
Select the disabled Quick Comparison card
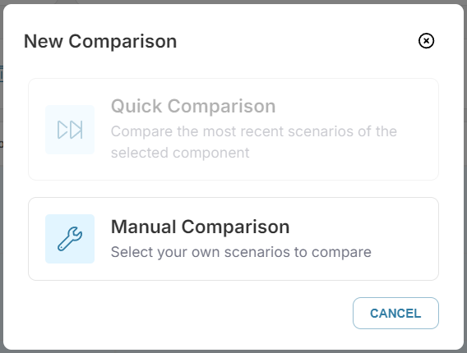point(233,130)
